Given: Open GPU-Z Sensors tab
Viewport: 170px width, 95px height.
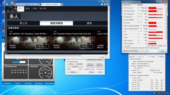Looking at the screenshot, I should pyautogui.click(x=134, y=4).
